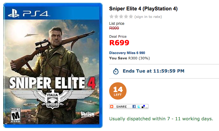Give a five-star rating
This screenshot has width=219, height=131.
[131, 16]
